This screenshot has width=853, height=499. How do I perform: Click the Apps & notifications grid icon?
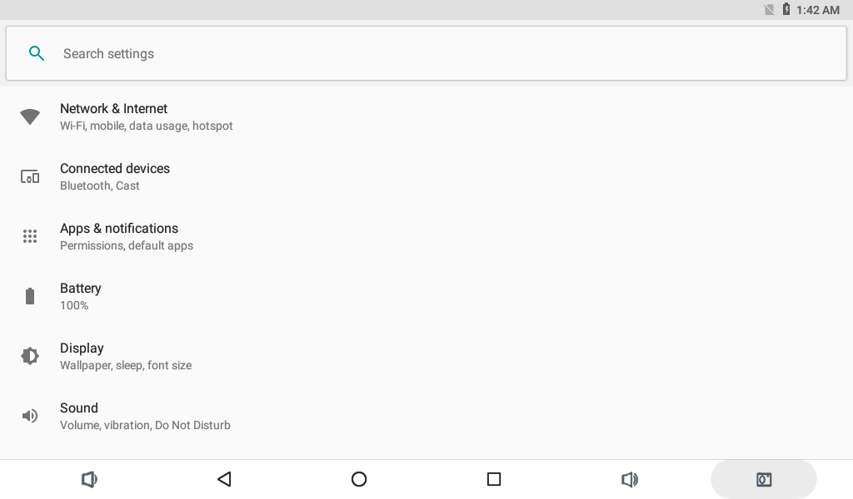[x=30, y=236]
